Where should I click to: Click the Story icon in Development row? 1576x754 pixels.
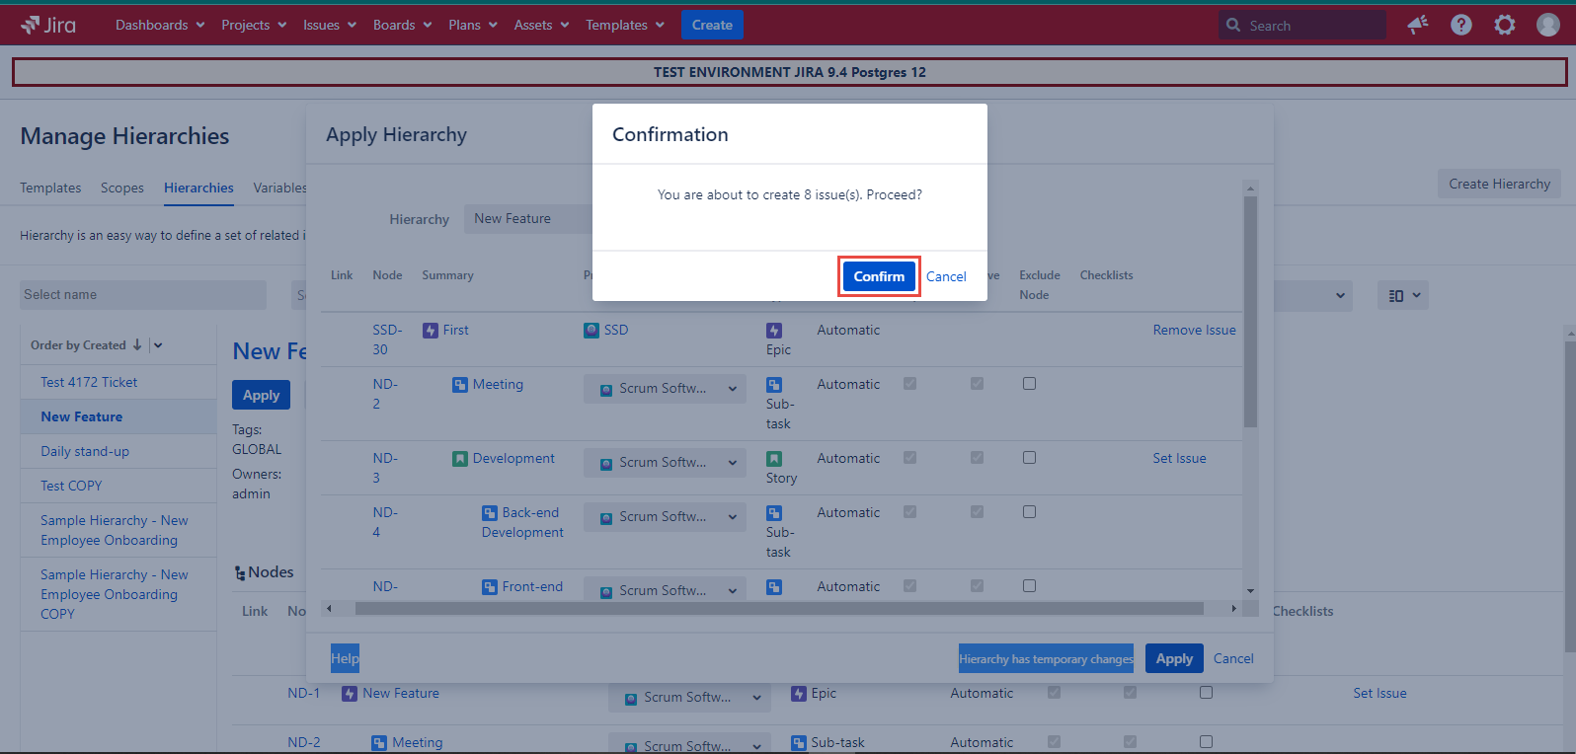[774, 459]
